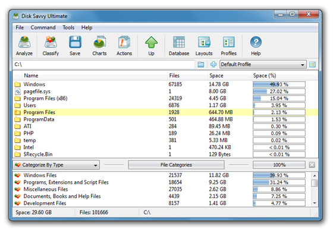Open the Database toolbar icon
Viewport: 333px width, 233px height.
[x=179, y=46]
